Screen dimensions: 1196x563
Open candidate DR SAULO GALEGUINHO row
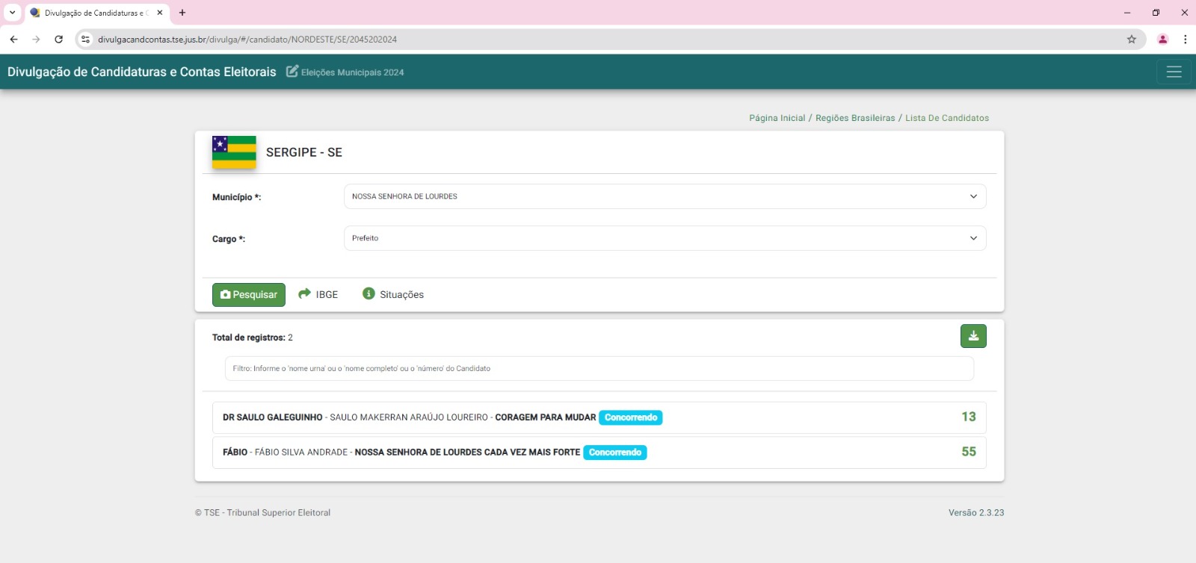coord(599,417)
